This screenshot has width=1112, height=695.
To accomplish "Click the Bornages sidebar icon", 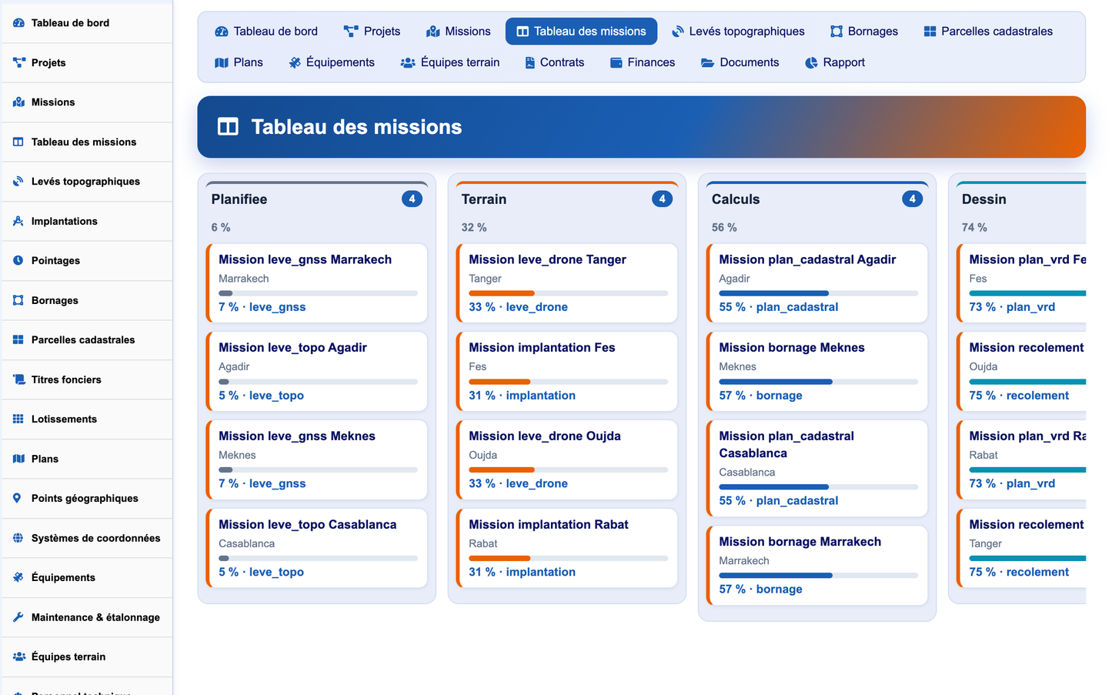I will (18, 300).
